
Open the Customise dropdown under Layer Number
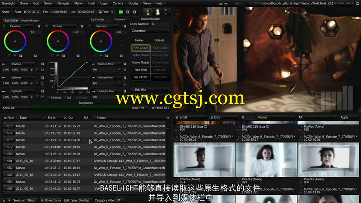point(150,31)
